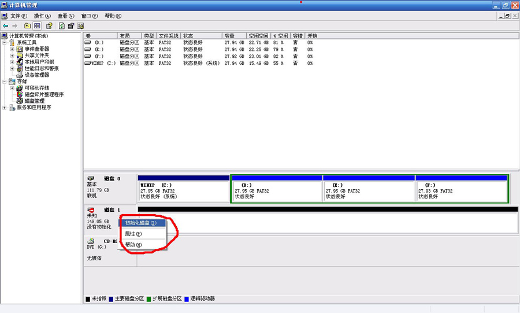
Task: Open 磁盘碎片整理程序 in the tree
Action: point(44,94)
